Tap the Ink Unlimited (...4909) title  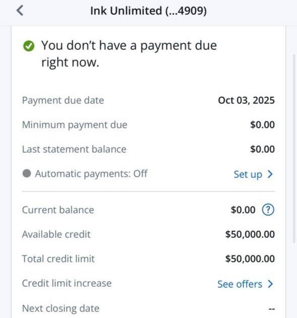coord(148,11)
